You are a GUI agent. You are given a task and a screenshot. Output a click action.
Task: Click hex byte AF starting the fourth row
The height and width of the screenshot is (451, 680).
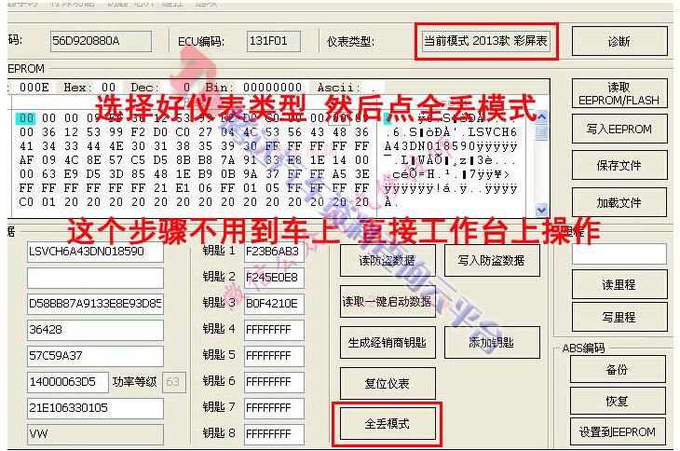point(26,160)
